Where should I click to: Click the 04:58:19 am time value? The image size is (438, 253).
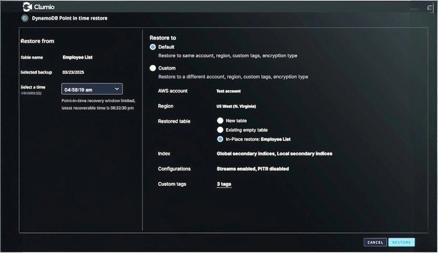(x=78, y=89)
